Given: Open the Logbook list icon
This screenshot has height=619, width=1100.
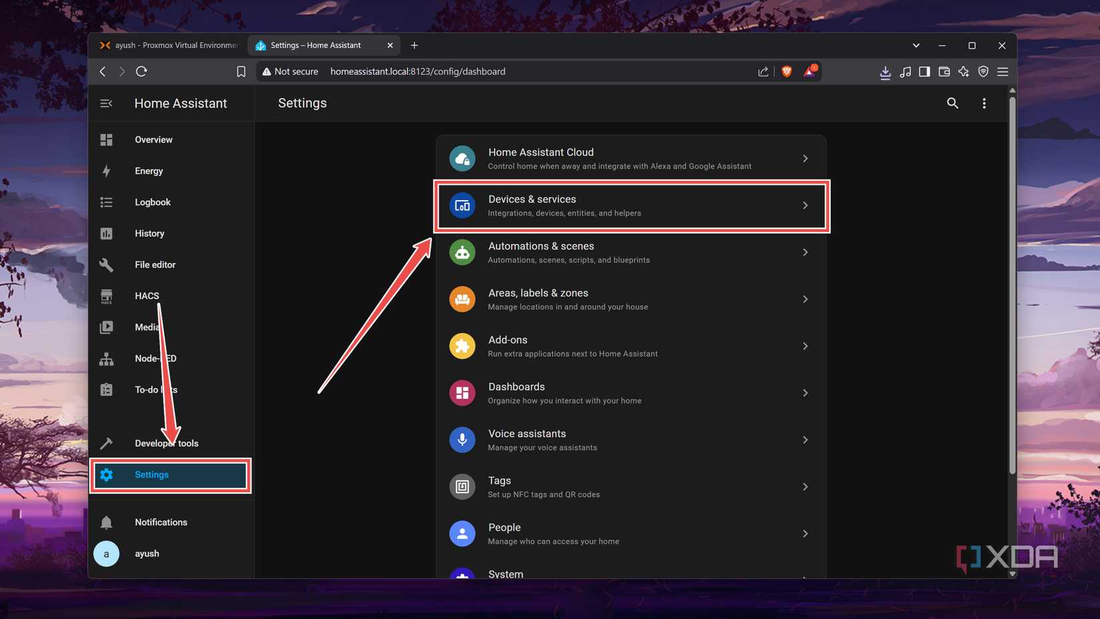Looking at the screenshot, I should [106, 202].
